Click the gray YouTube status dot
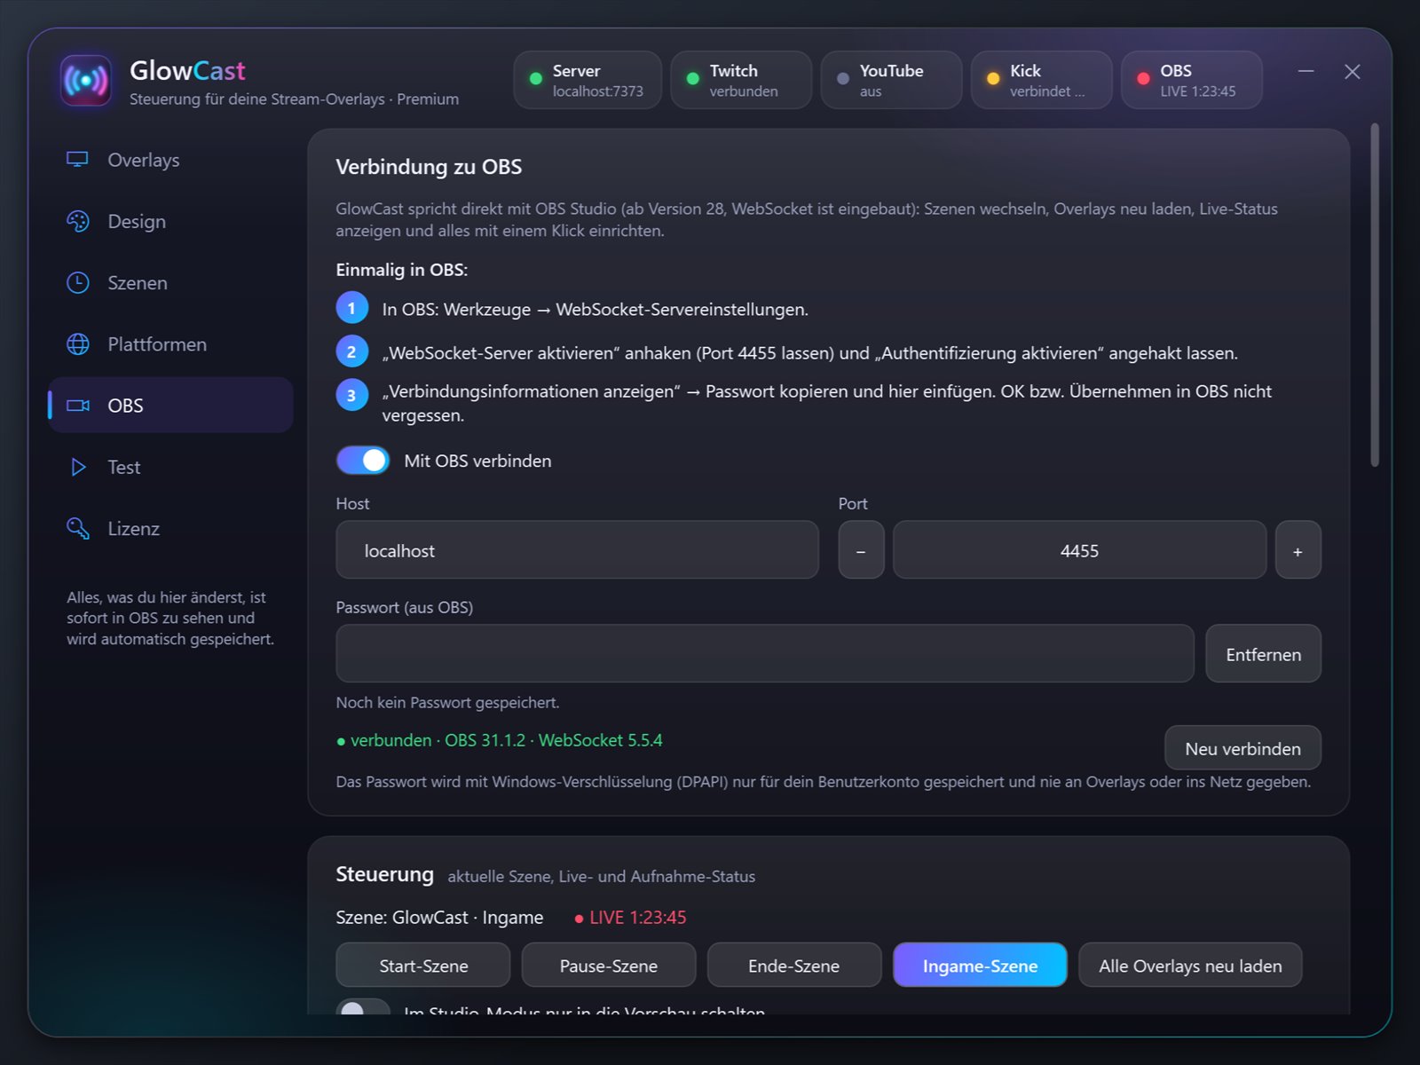1420x1065 pixels. [x=843, y=79]
